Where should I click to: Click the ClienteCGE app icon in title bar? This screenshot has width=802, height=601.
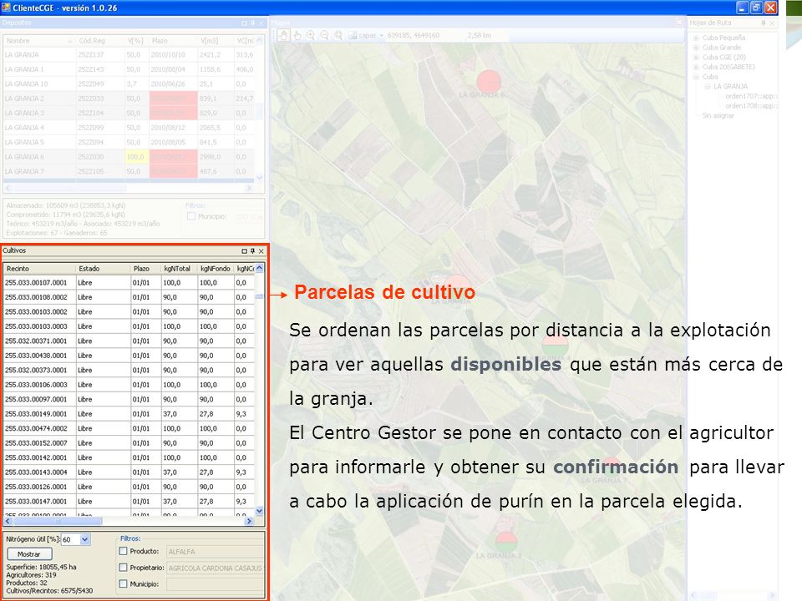coord(6,8)
